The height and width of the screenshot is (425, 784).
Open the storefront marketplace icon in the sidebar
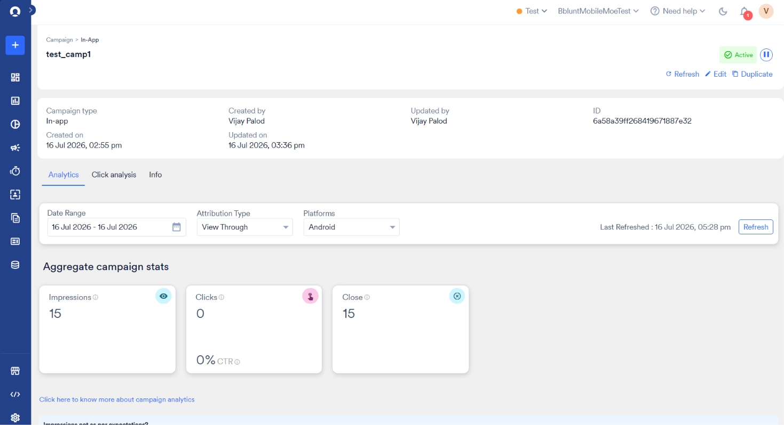point(15,371)
